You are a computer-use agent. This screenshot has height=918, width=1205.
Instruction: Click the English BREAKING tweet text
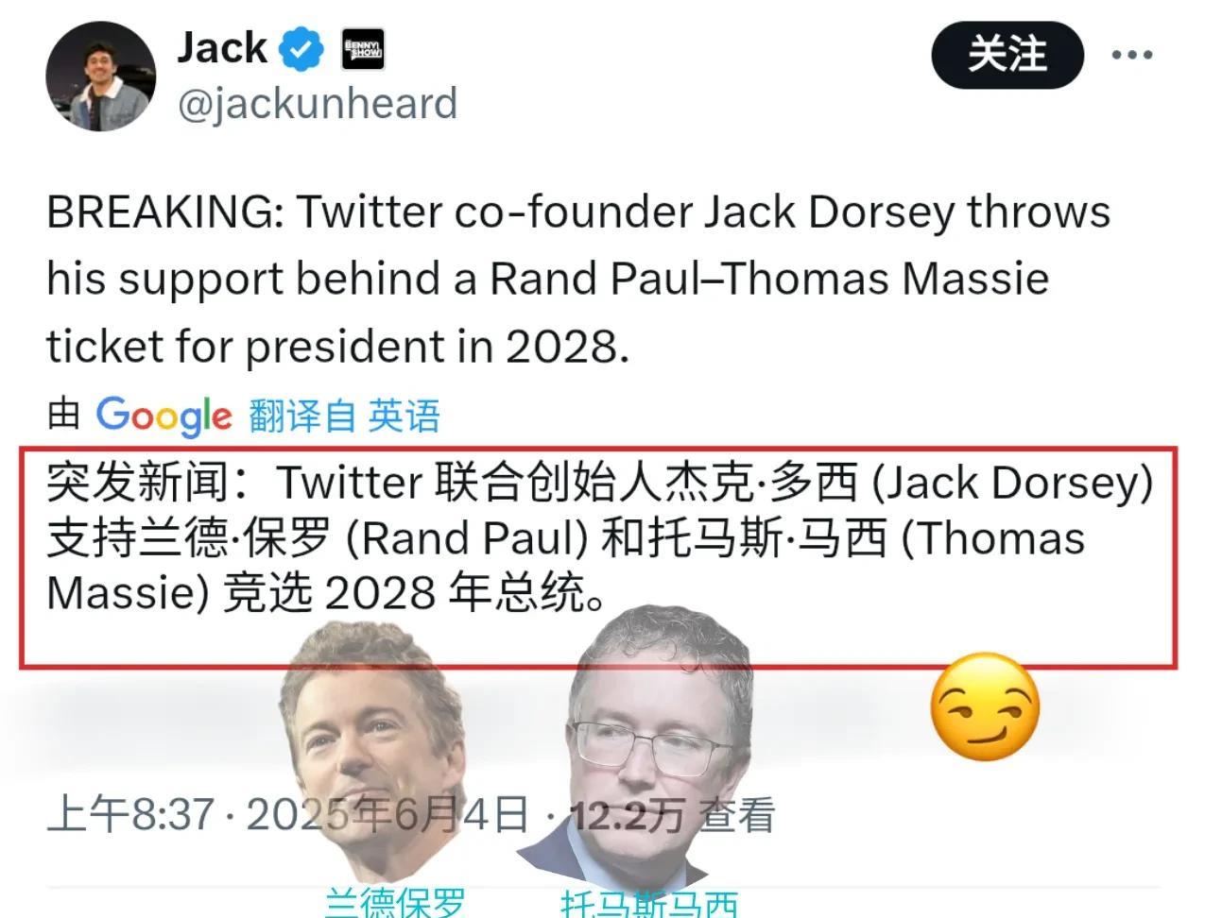[x=578, y=280]
